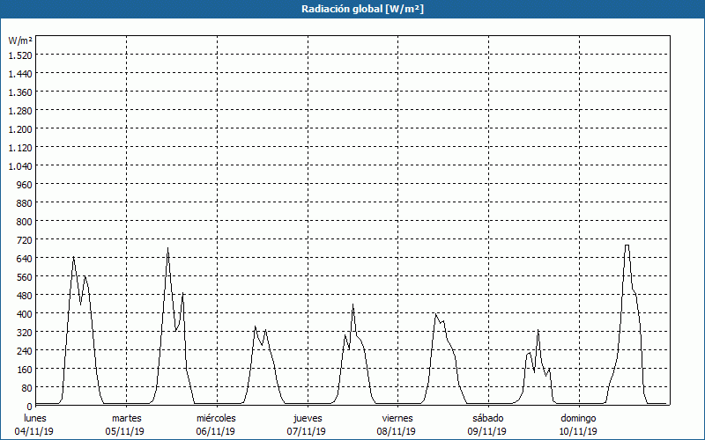Click the 05/11/19 date label
Image resolution: width=705 pixels, height=440 pixels.
pos(125,431)
